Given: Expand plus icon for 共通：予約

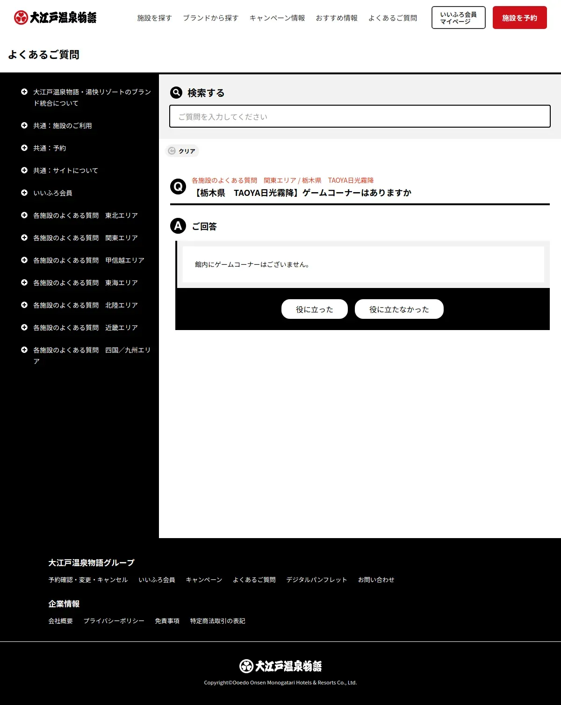Looking at the screenshot, I should [x=24, y=148].
